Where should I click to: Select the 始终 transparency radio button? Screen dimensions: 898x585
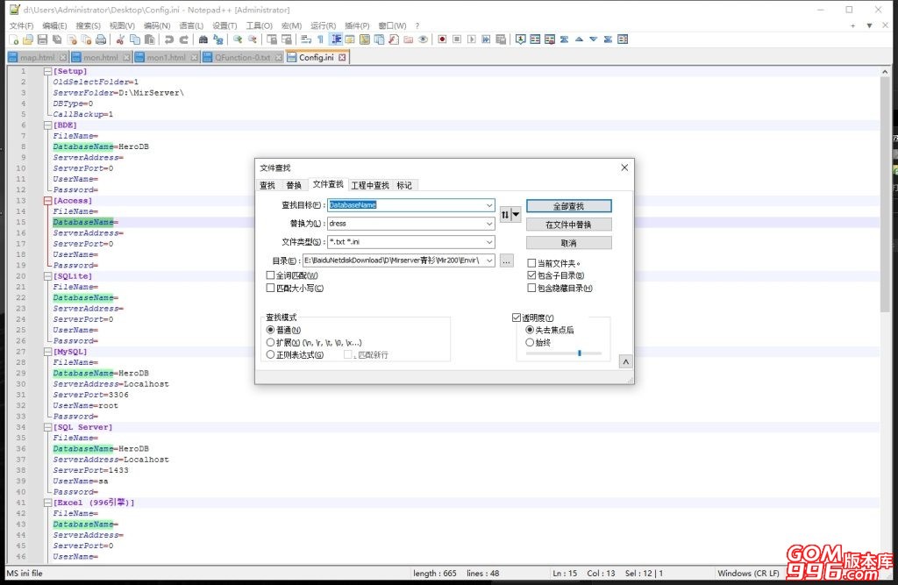(x=531, y=340)
